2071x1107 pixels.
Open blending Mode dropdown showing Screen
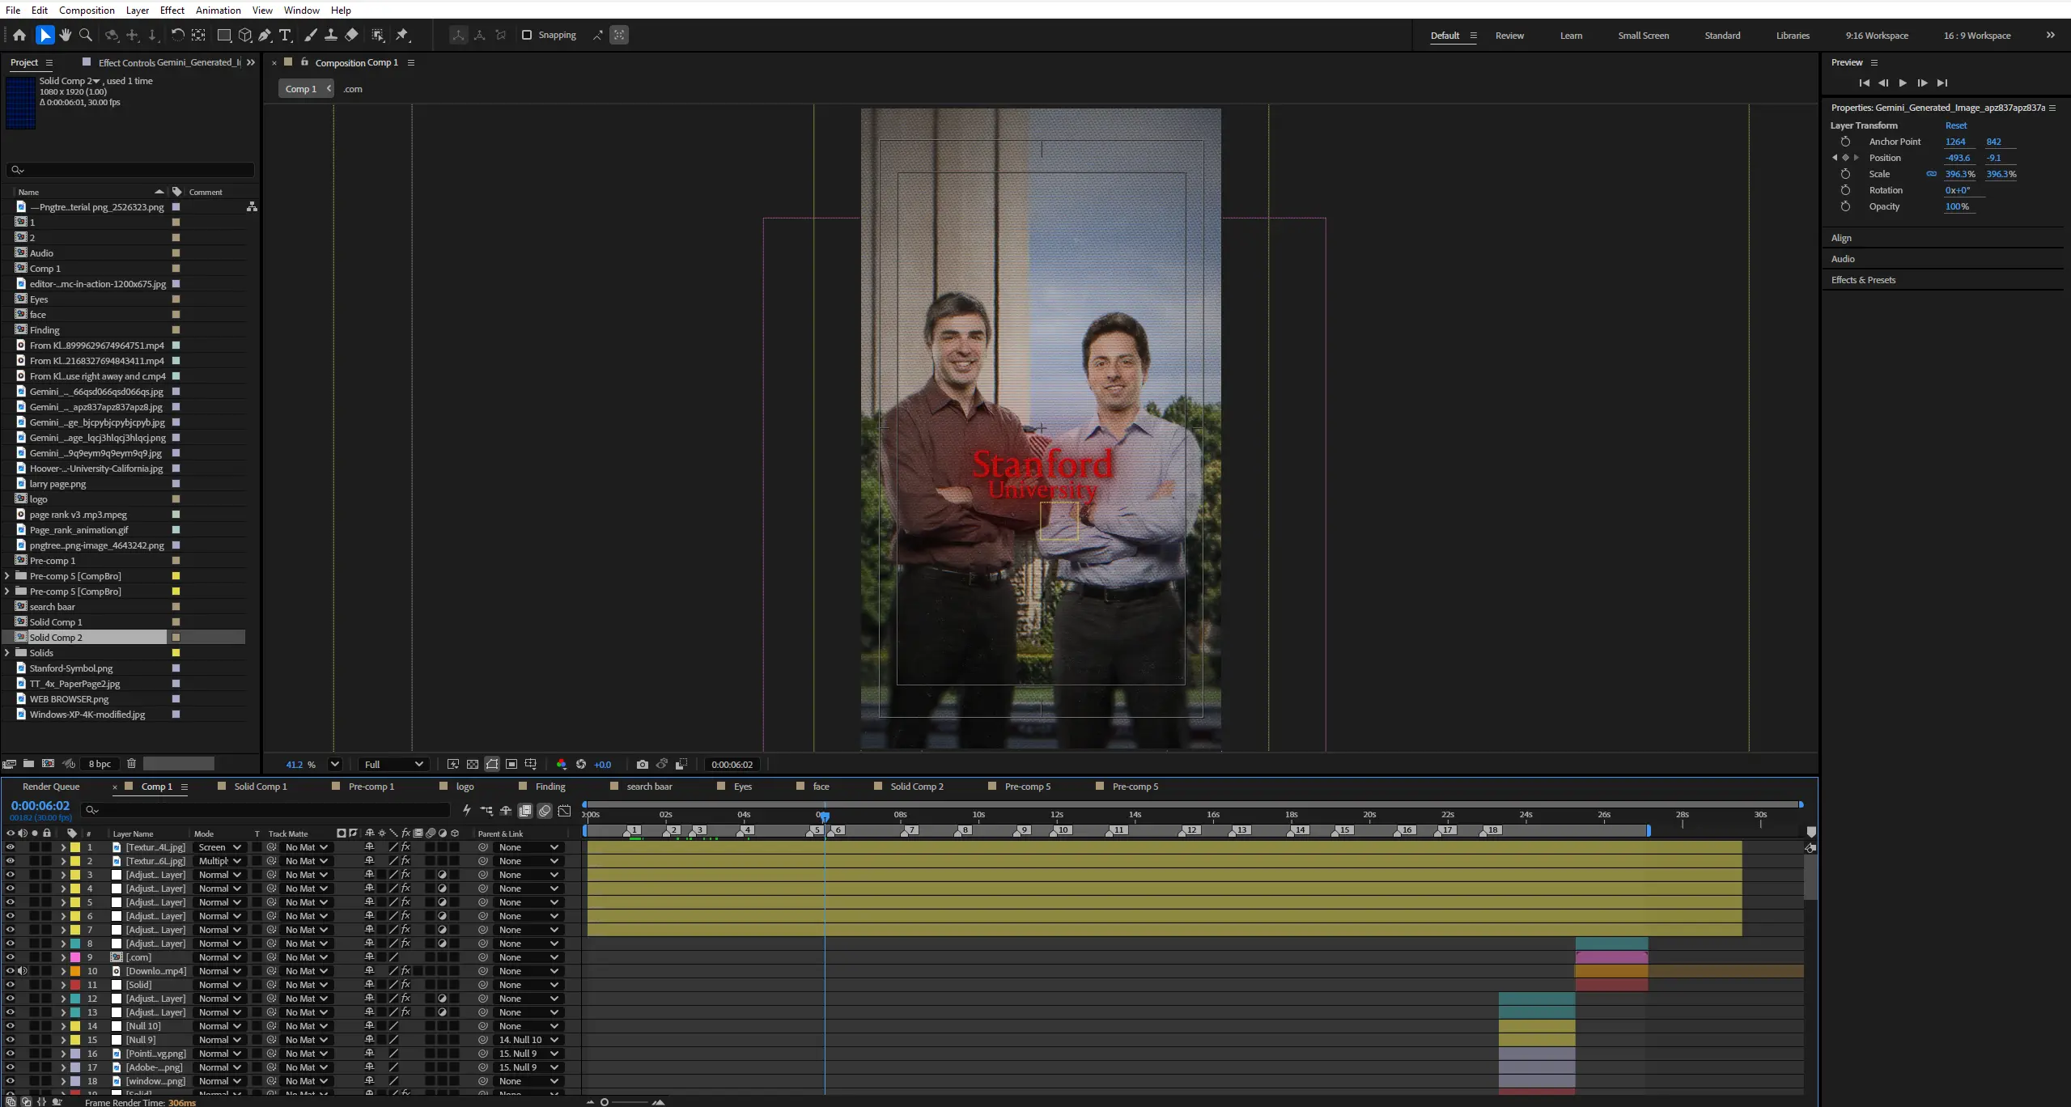coord(219,847)
